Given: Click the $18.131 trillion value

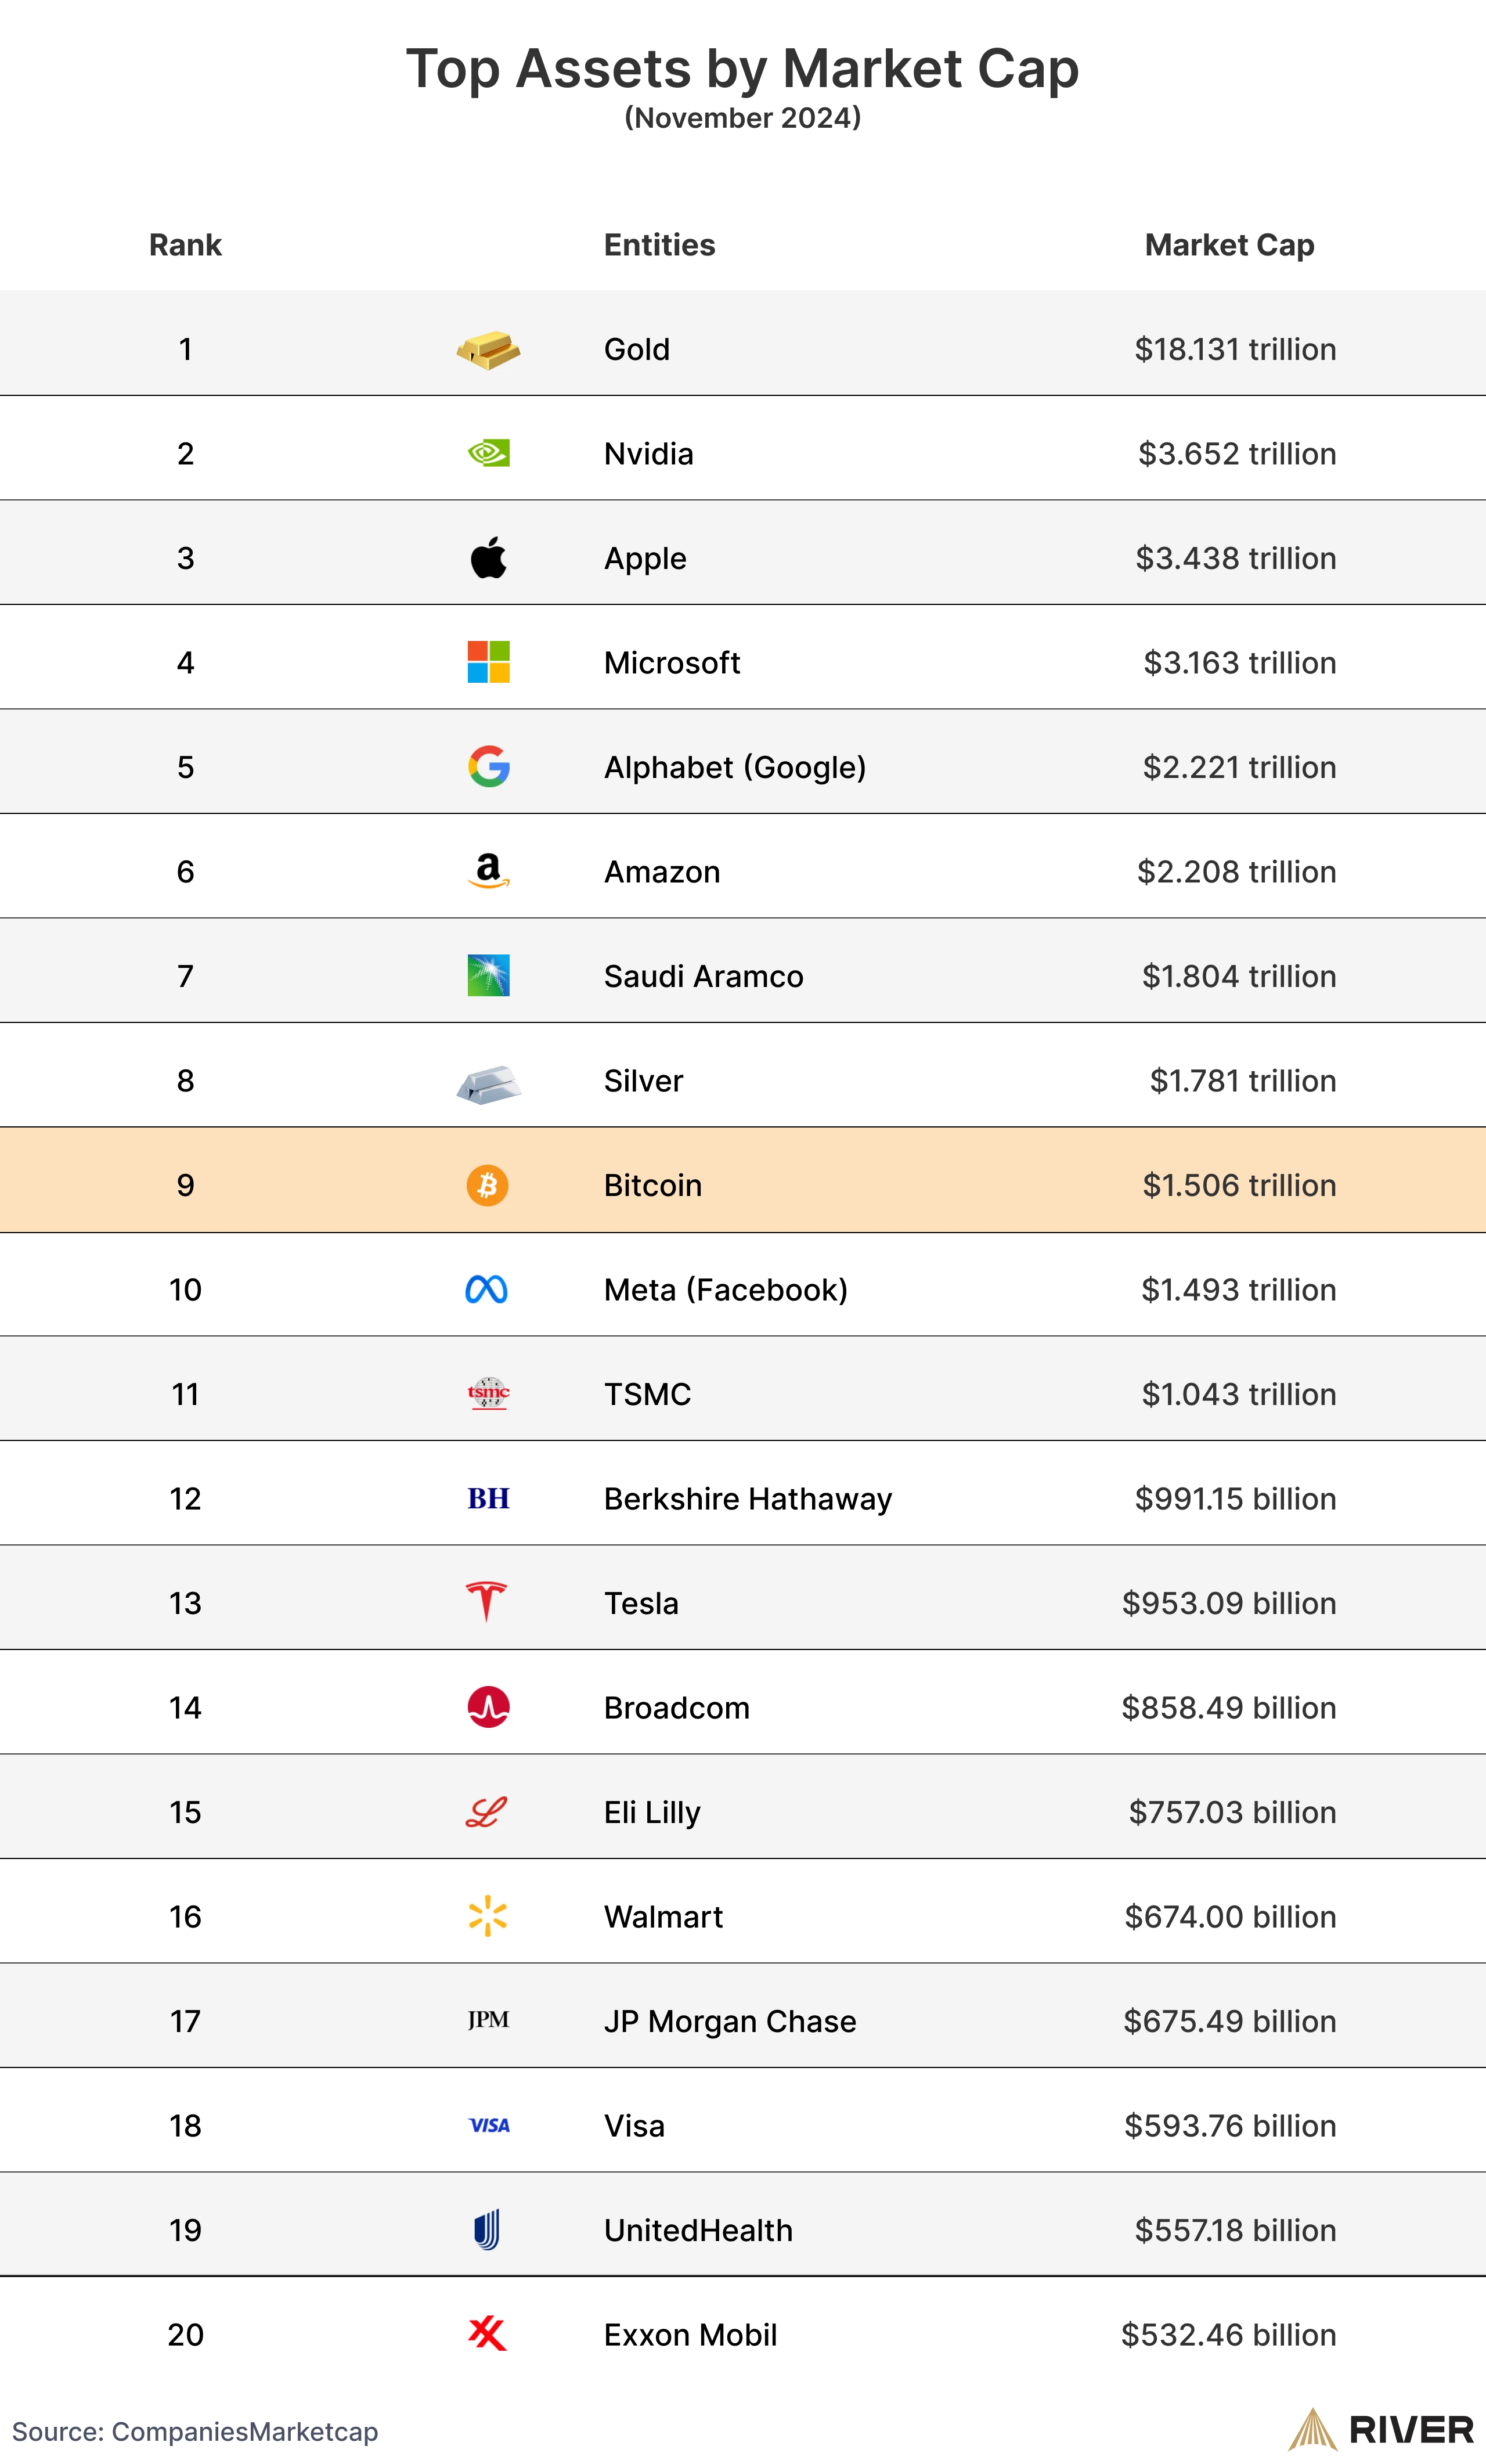Looking at the screenshot, I should [1235, 349].
